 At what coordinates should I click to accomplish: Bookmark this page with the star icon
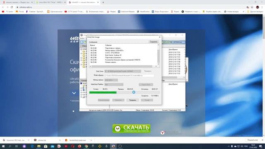tap(252, 7)
